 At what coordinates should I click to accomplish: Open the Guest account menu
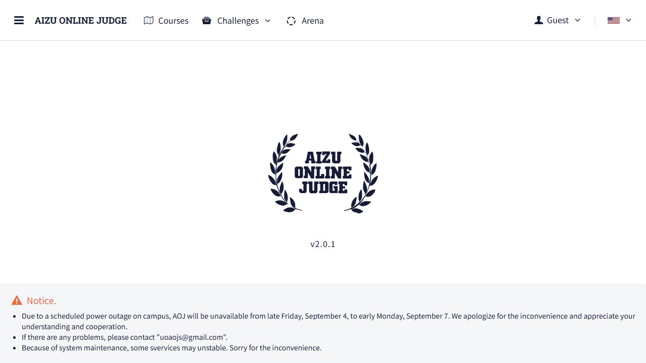[x=558, y=20]
